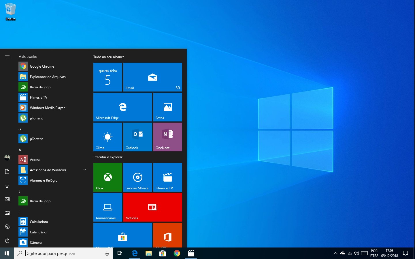Image resolution: width=415 pixels, height=259 pixels.
Task: Open the Outlook tile
Action: point(138,137)
